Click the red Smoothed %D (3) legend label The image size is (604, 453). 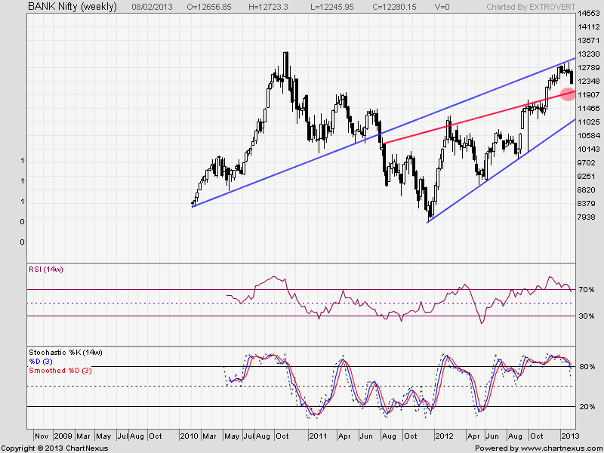click(62, 371)
